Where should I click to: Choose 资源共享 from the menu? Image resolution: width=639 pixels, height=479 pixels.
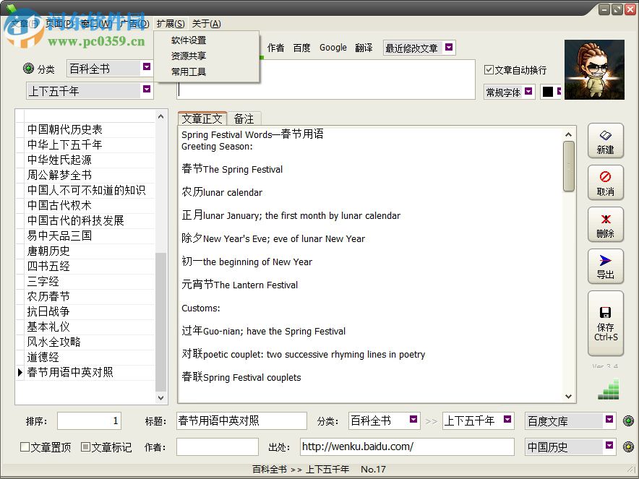point(189,56)
